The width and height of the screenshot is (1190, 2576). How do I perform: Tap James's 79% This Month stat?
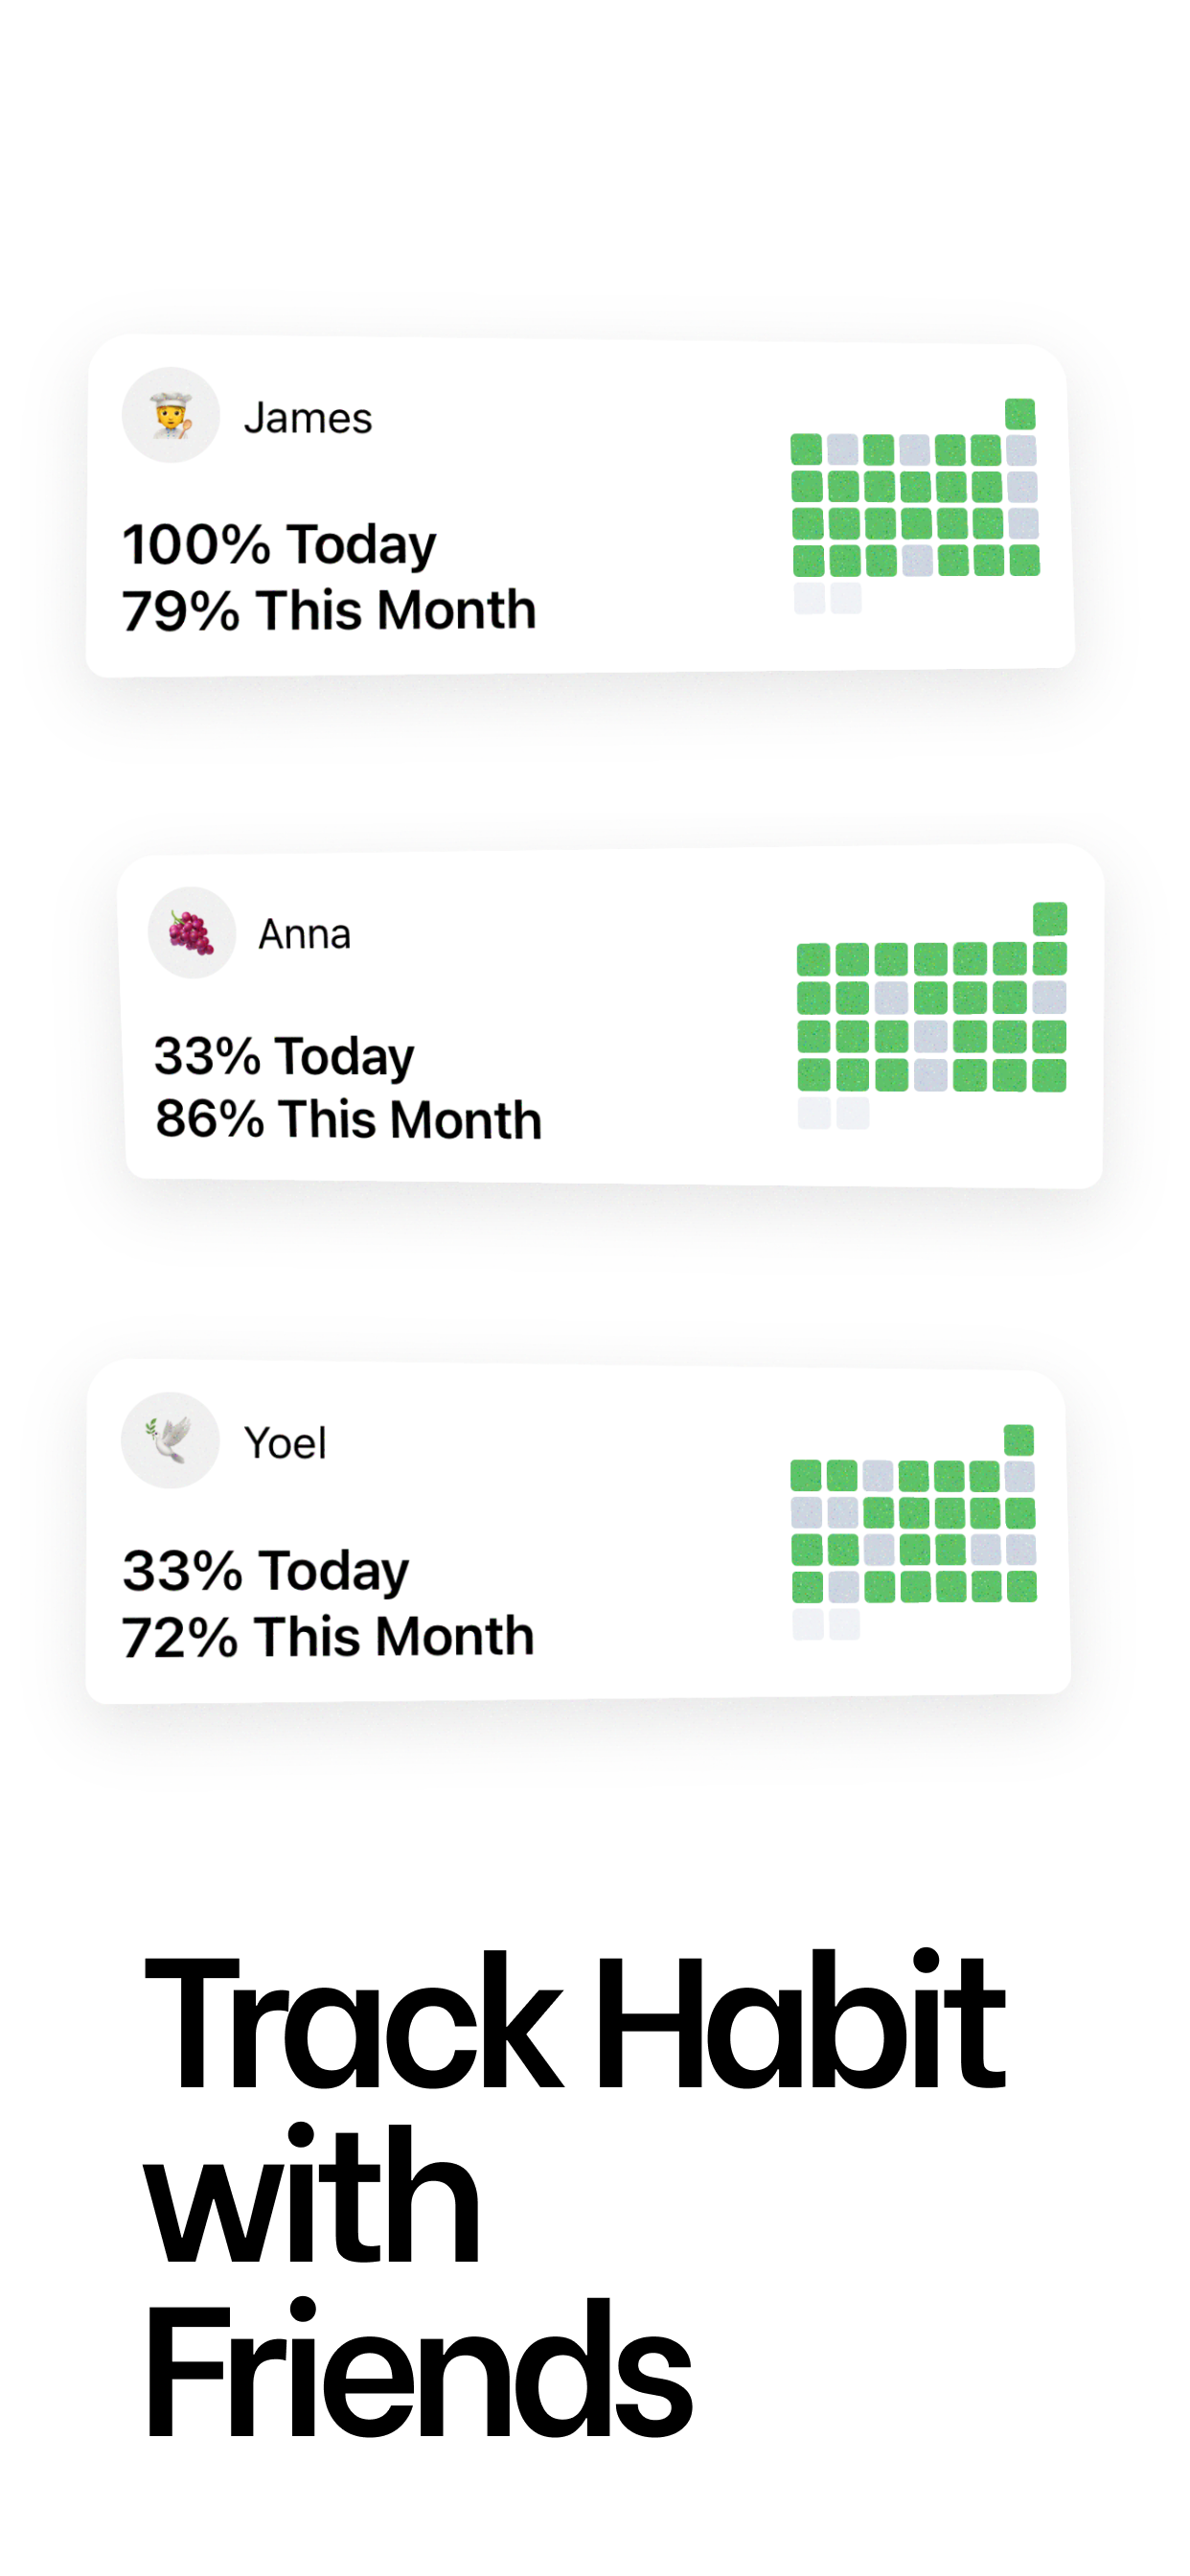click(x=329, y=610)
